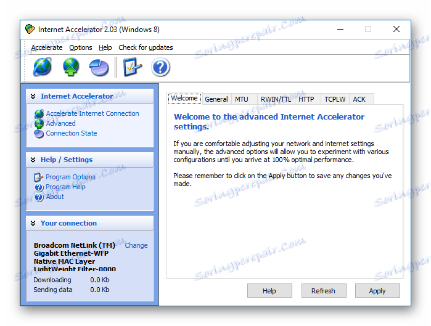Image resolution: width=431 pixels, height=326 pixels.
Task: Click the Program Options link
Action: (71, 177)
